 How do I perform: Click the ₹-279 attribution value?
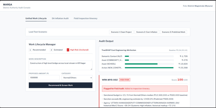point(185,60)
